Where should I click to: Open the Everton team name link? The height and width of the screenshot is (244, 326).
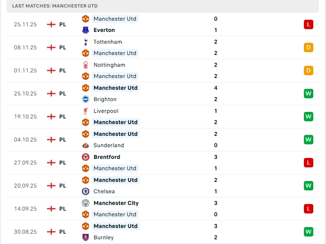pyautogui.click(x=104, y=30)
